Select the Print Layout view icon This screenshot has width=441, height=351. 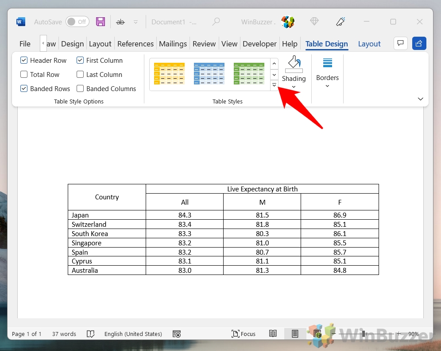[295, 334]
